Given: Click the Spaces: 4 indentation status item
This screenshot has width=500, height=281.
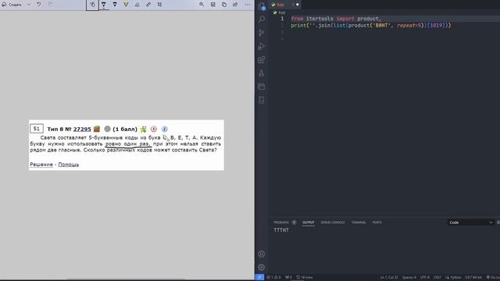Looking at the screenshot, I should coord(409,278).
